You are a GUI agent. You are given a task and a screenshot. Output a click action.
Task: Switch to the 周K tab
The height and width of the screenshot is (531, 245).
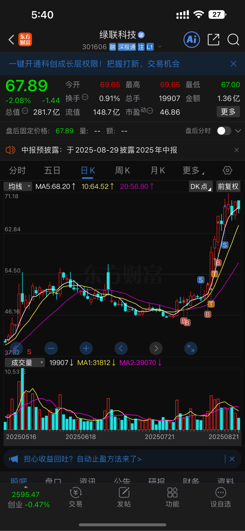click(x=122, y=170)
